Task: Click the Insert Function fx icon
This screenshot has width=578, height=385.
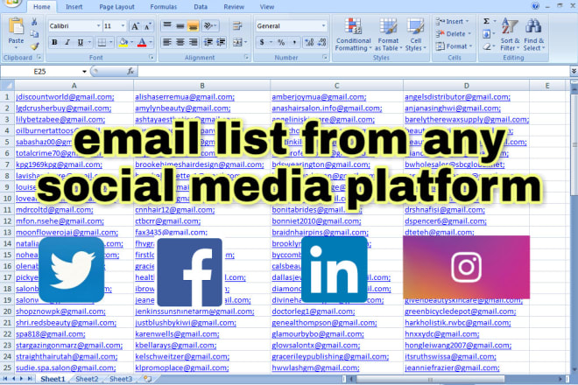Action: coord(130,71)
